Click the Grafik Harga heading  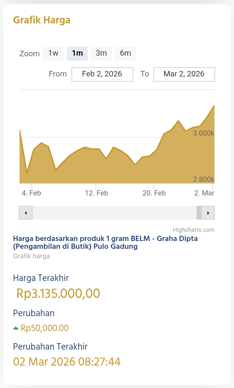point(42,20)
